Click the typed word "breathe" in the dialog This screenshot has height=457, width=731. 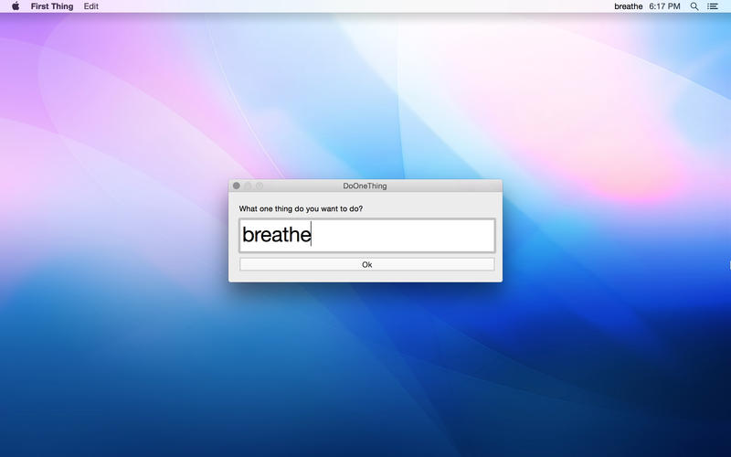276,235
